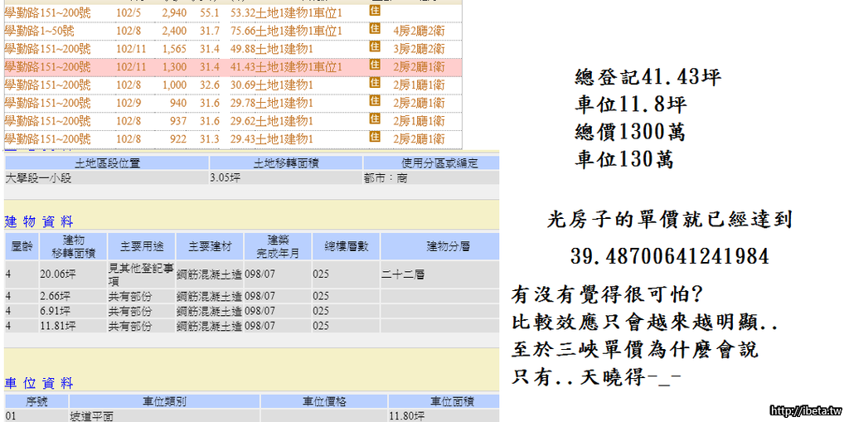Click the 屋齡 column header
The height and width of the screenshot is (422, 849).
coord(20,247)
